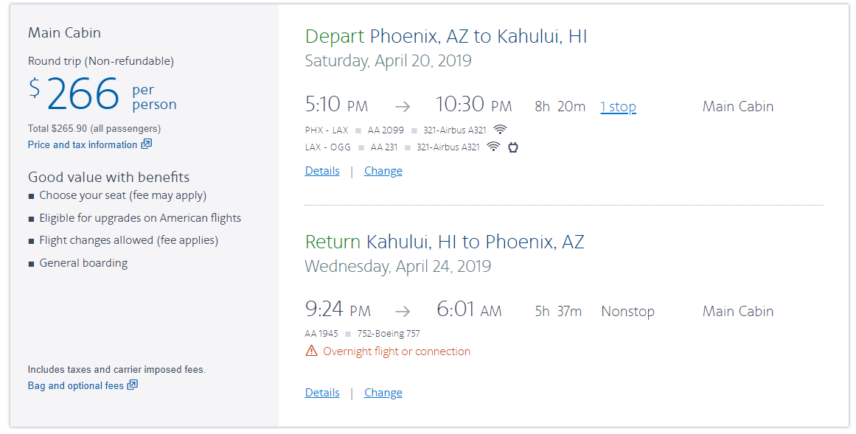Image resolution: width=856 pixels, height=434 pixels.
Task: Open the Bag and optional fees link
Action: point(76,386)
